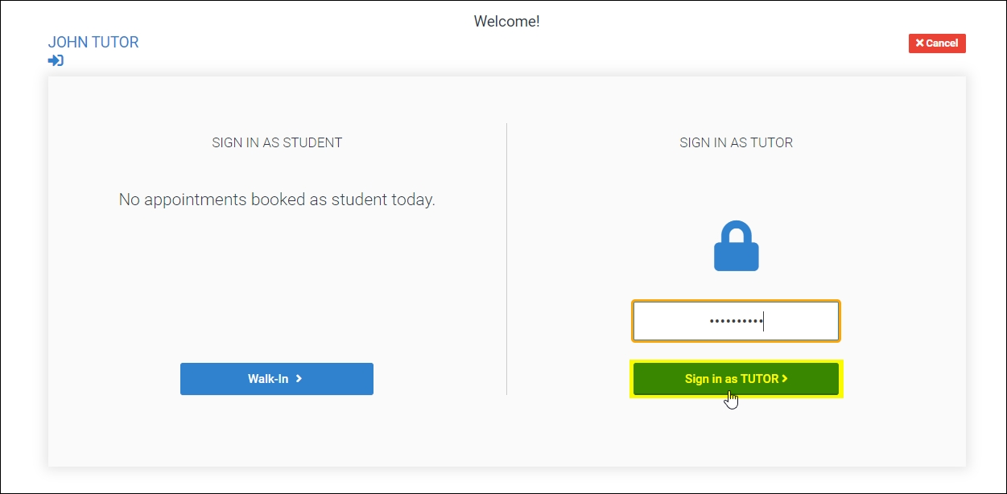The height and width of the screenshot is (494, 1007).
Task: Open the JOHN TUTOR name link
Action: [x=93, y=42]
